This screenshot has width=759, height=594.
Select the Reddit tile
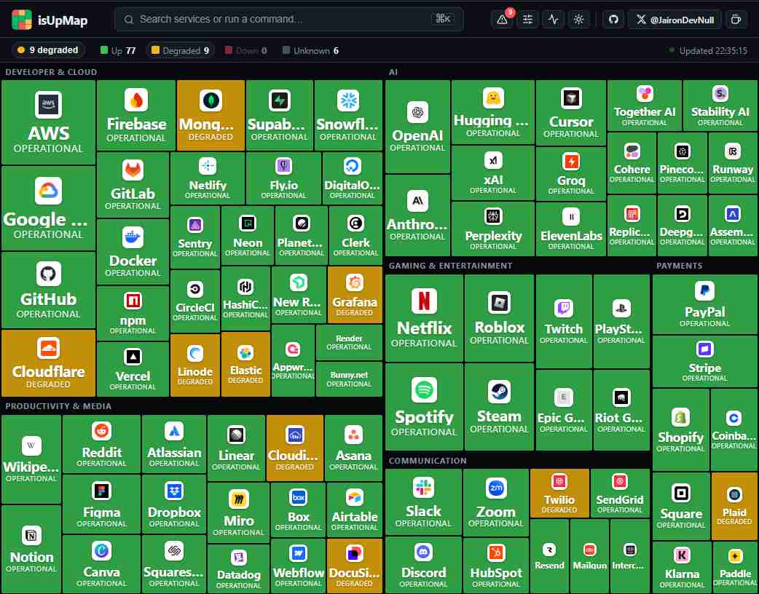(x=101, y=444)
